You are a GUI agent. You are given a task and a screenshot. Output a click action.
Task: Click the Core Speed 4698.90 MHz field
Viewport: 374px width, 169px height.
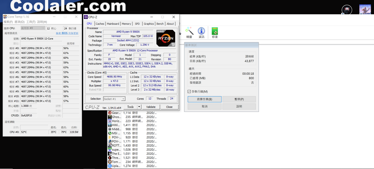click(x=114, y=77)
